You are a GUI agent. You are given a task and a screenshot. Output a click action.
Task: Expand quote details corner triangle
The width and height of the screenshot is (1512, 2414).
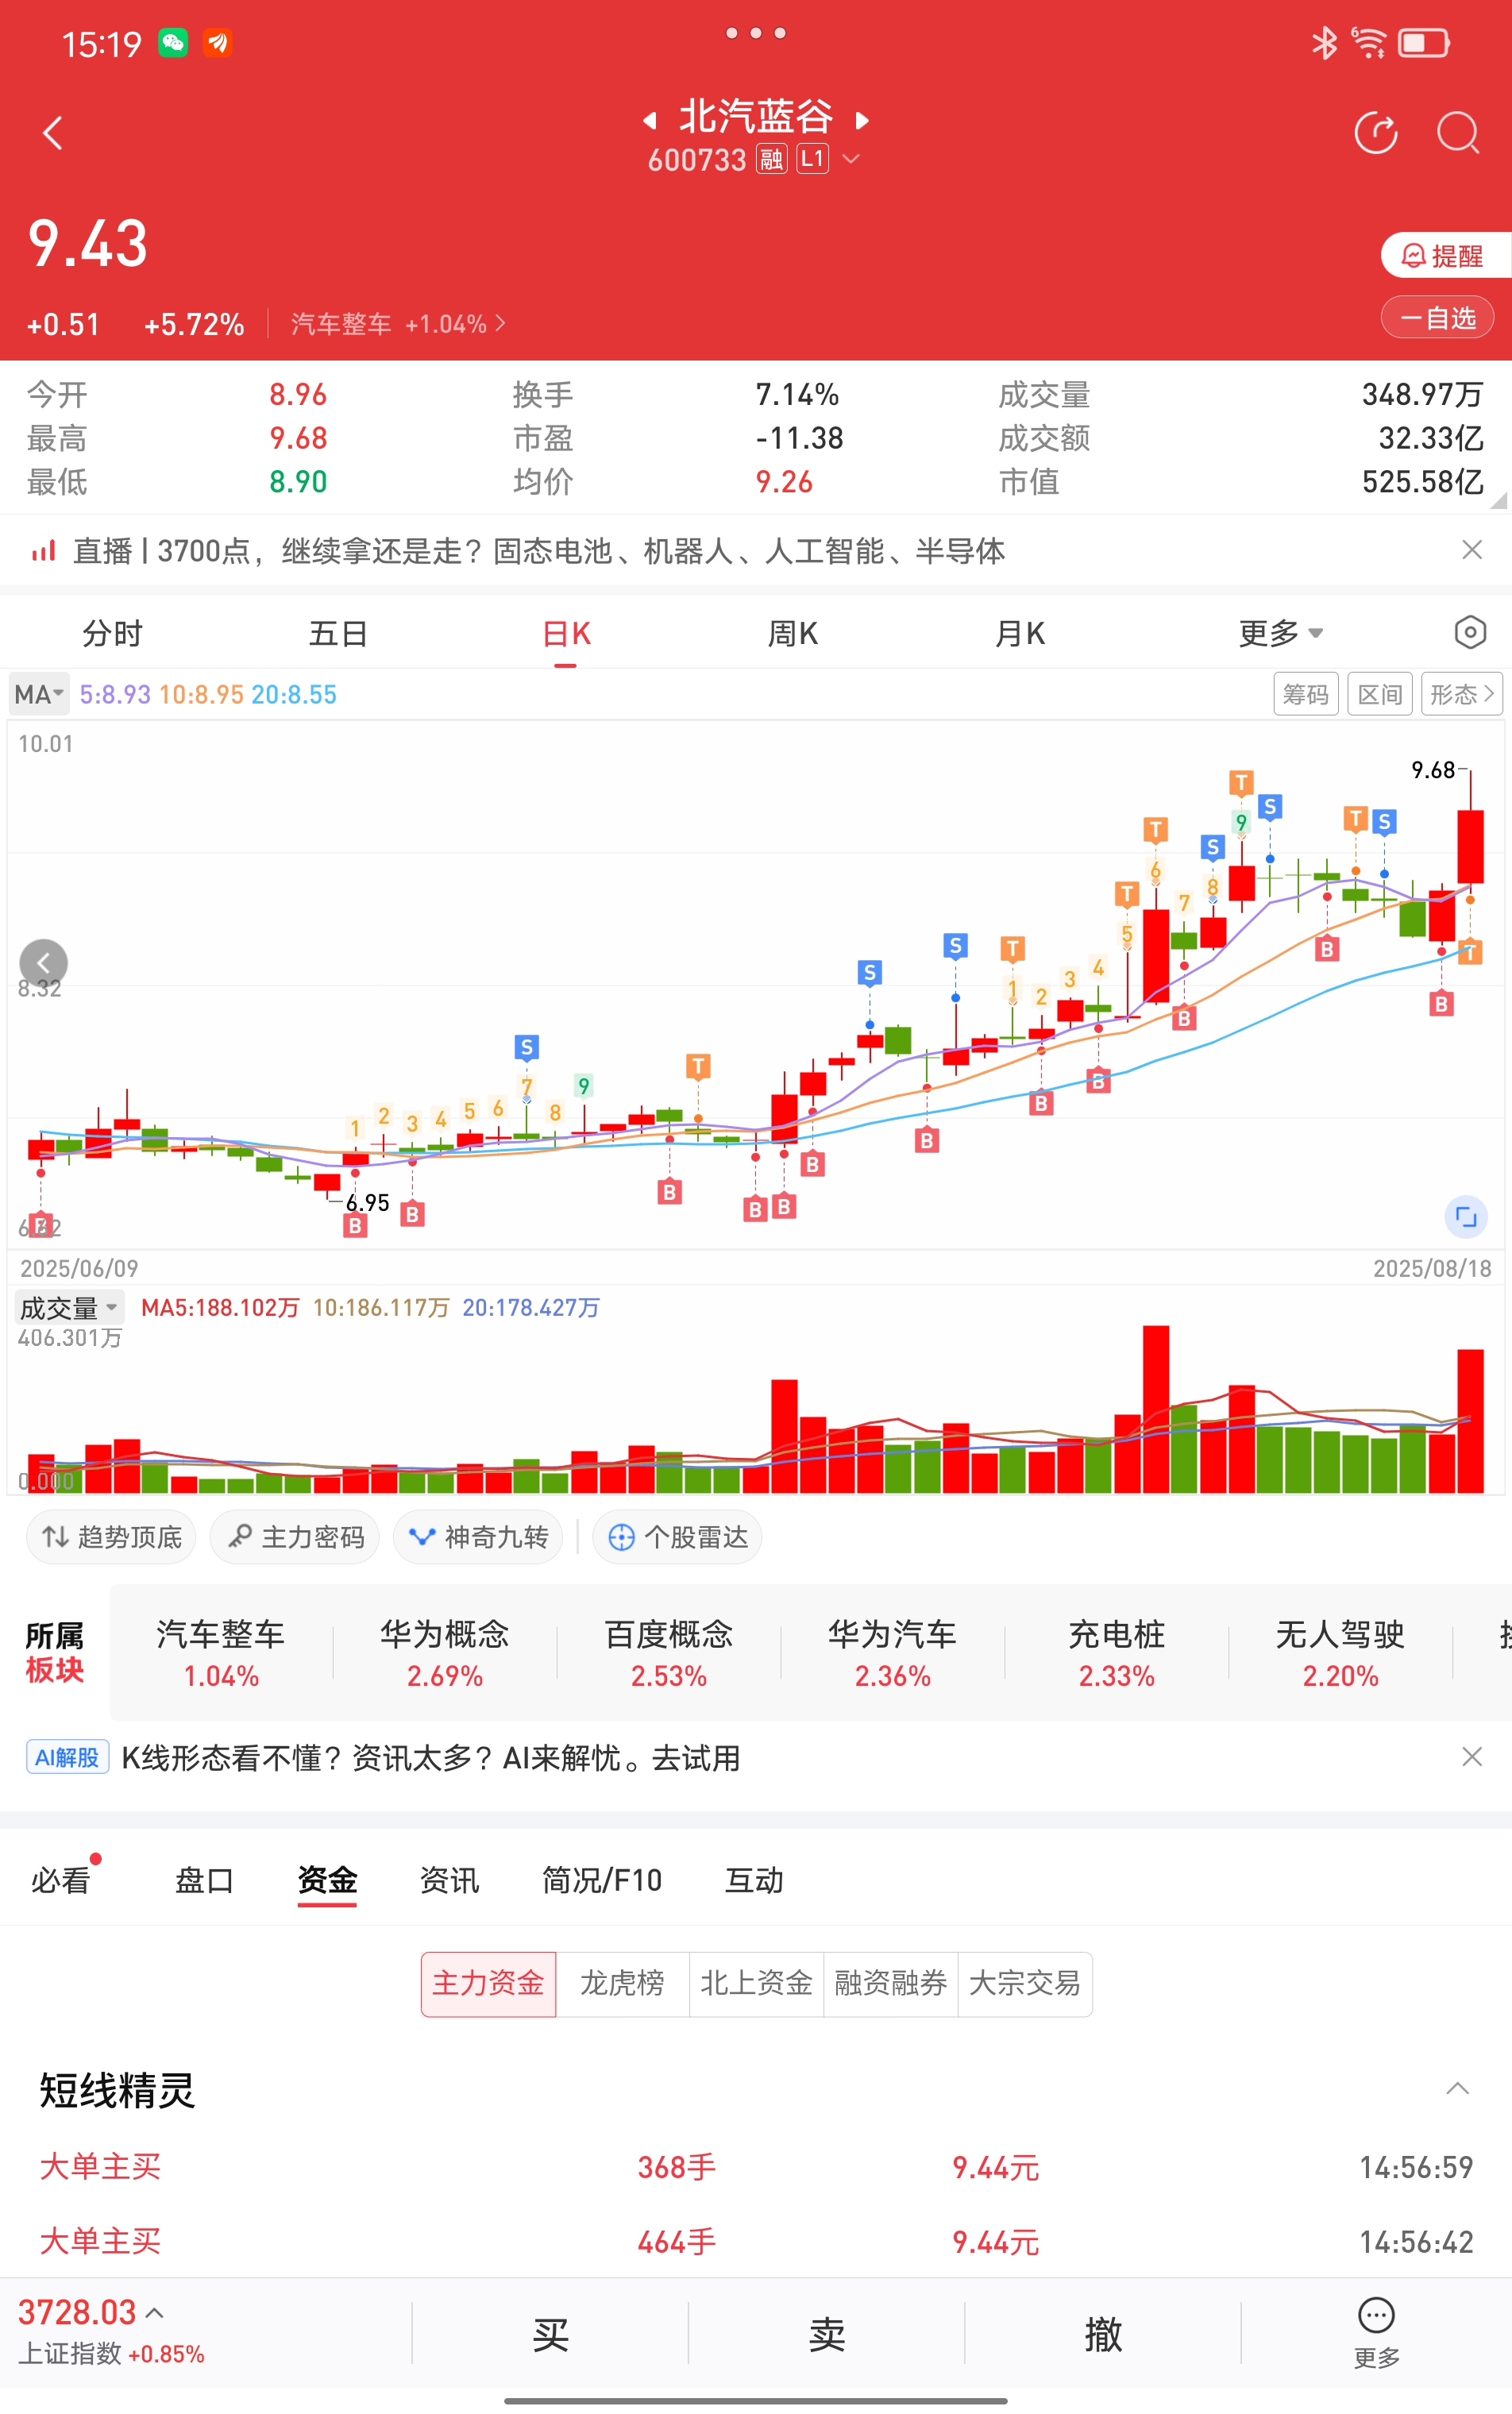pos(1499,501)
